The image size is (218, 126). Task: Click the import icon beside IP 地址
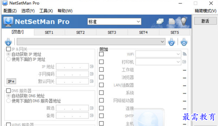(92, 66)
